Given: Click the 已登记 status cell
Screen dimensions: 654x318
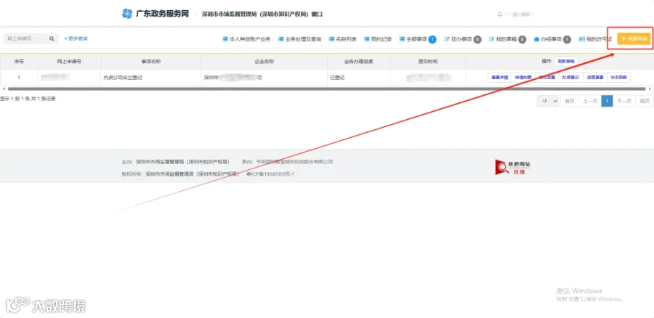Looking at the screenshot, I should click(x=359, y=78).
